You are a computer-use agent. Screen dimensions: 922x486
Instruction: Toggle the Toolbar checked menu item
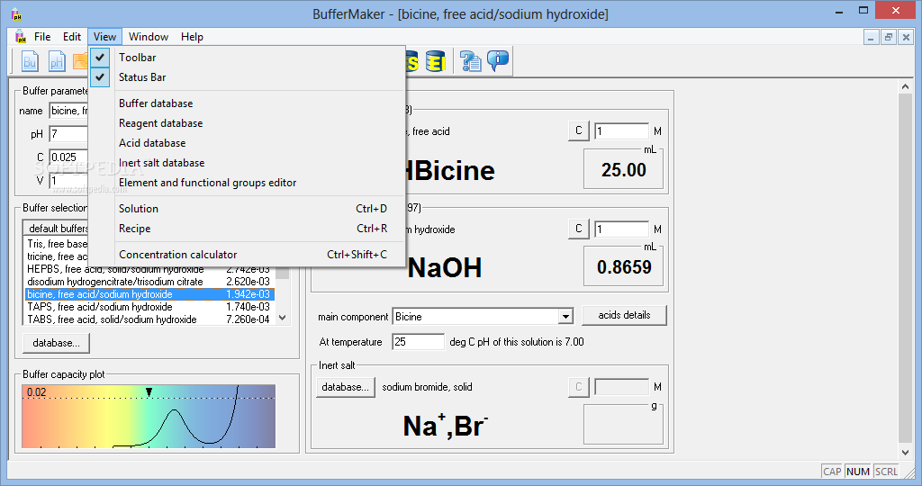point(247,57)
